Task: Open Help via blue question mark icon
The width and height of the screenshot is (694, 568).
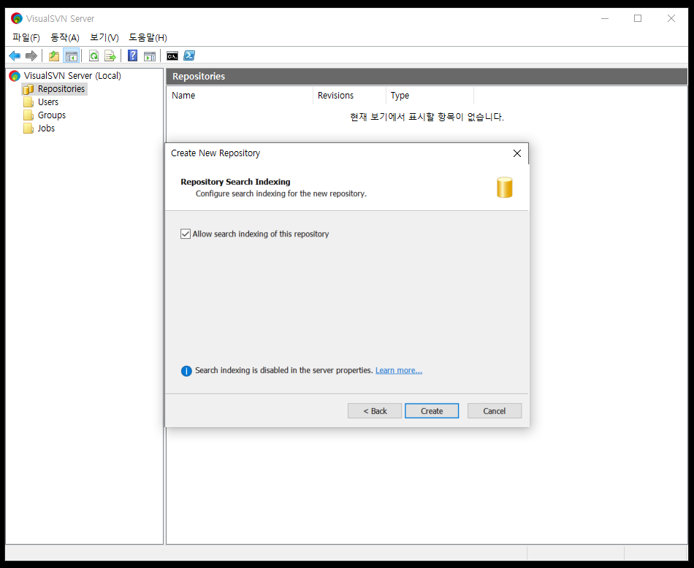Action: tap(132, 55)
